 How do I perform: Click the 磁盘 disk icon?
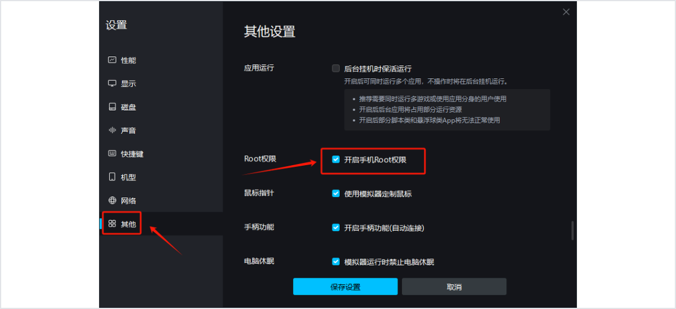coord(112,107)
